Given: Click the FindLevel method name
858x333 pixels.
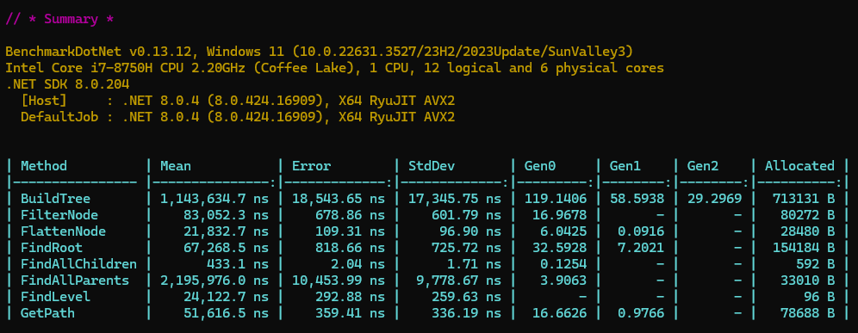Looking at the screenshot, I should [55, 297].
